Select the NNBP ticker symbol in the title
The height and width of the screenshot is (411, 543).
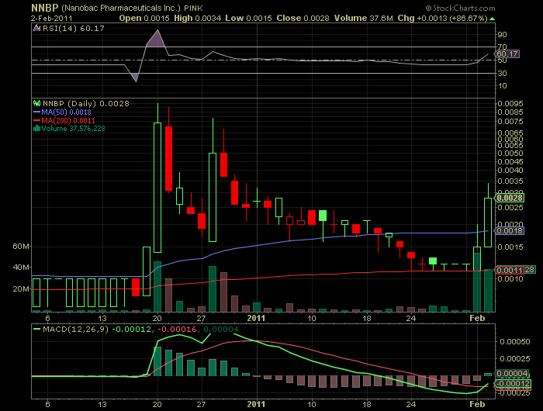pos(45,8)
